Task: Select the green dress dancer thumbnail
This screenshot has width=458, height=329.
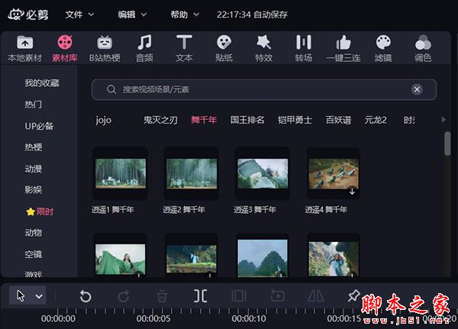Action: click(121, 260)
